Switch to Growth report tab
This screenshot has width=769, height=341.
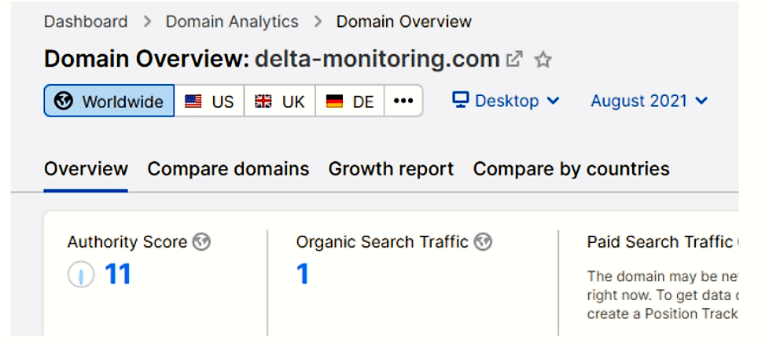[x=391, y=169]
